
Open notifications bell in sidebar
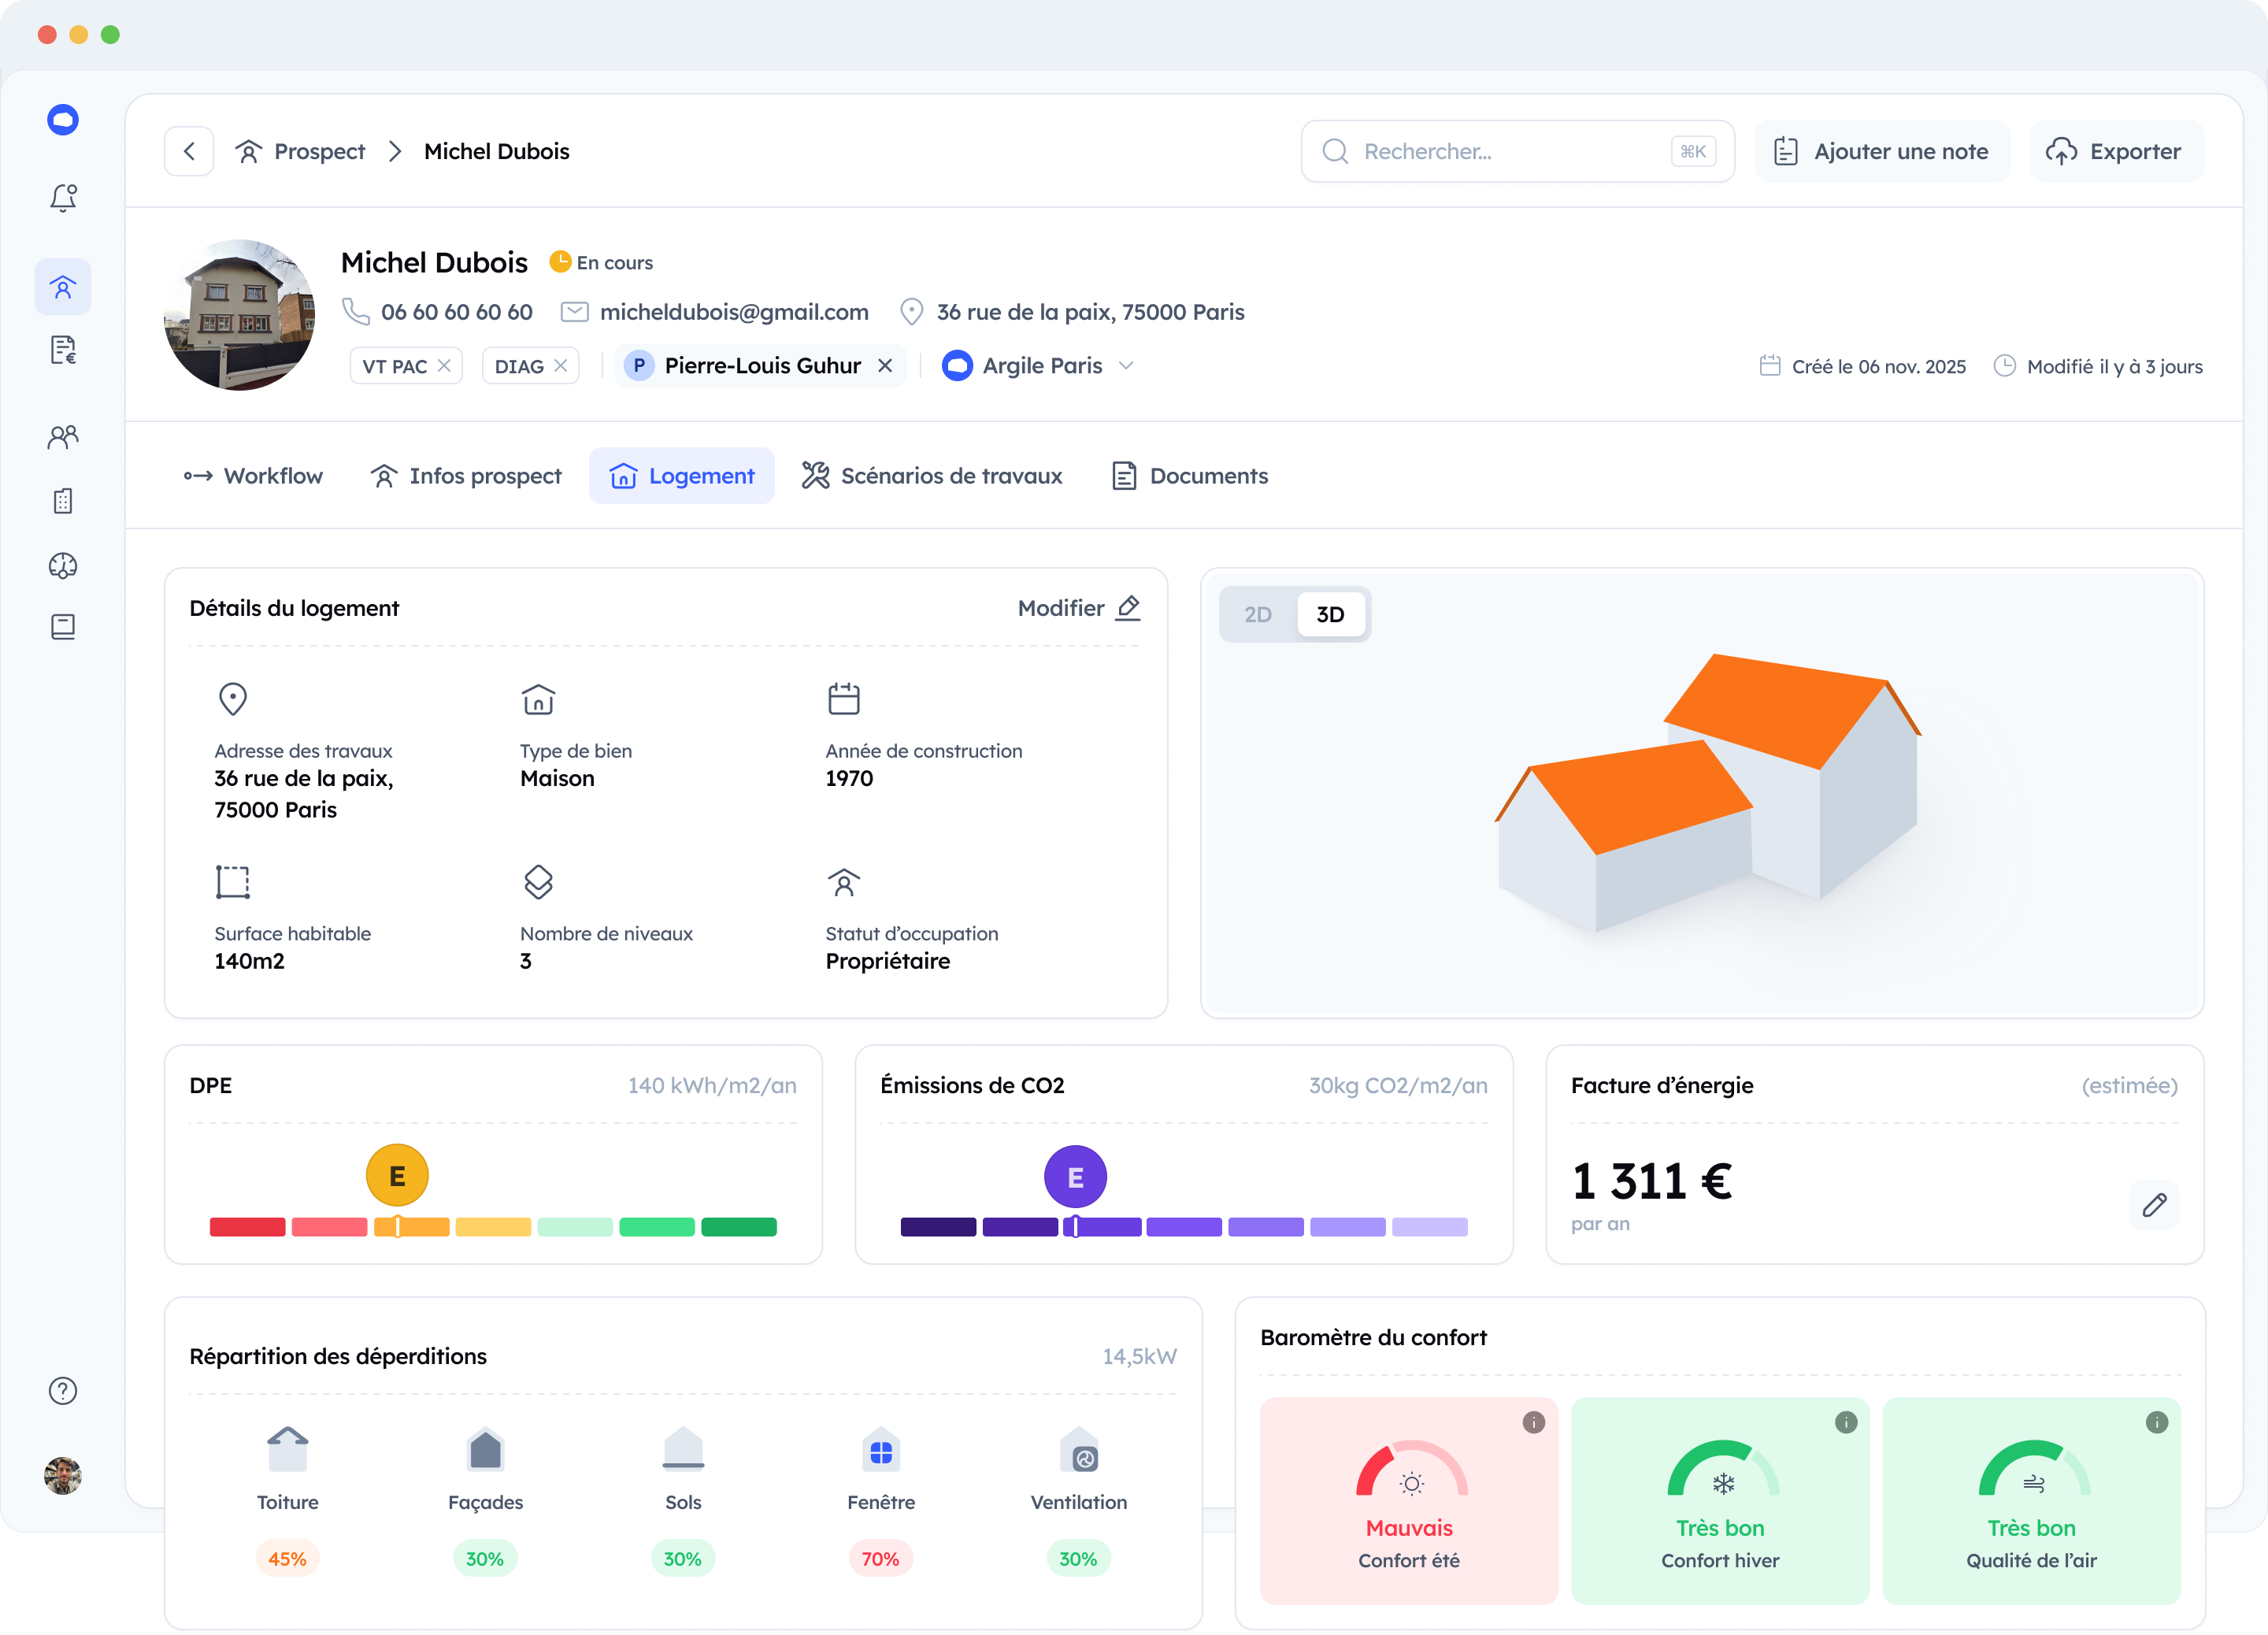pos(63,198)
